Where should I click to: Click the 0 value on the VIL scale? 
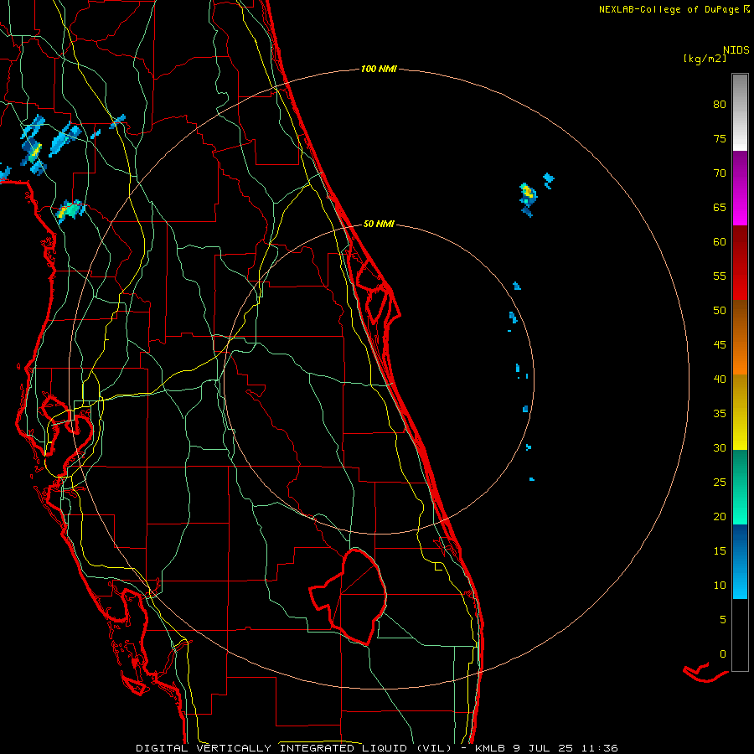pos(723,654)
